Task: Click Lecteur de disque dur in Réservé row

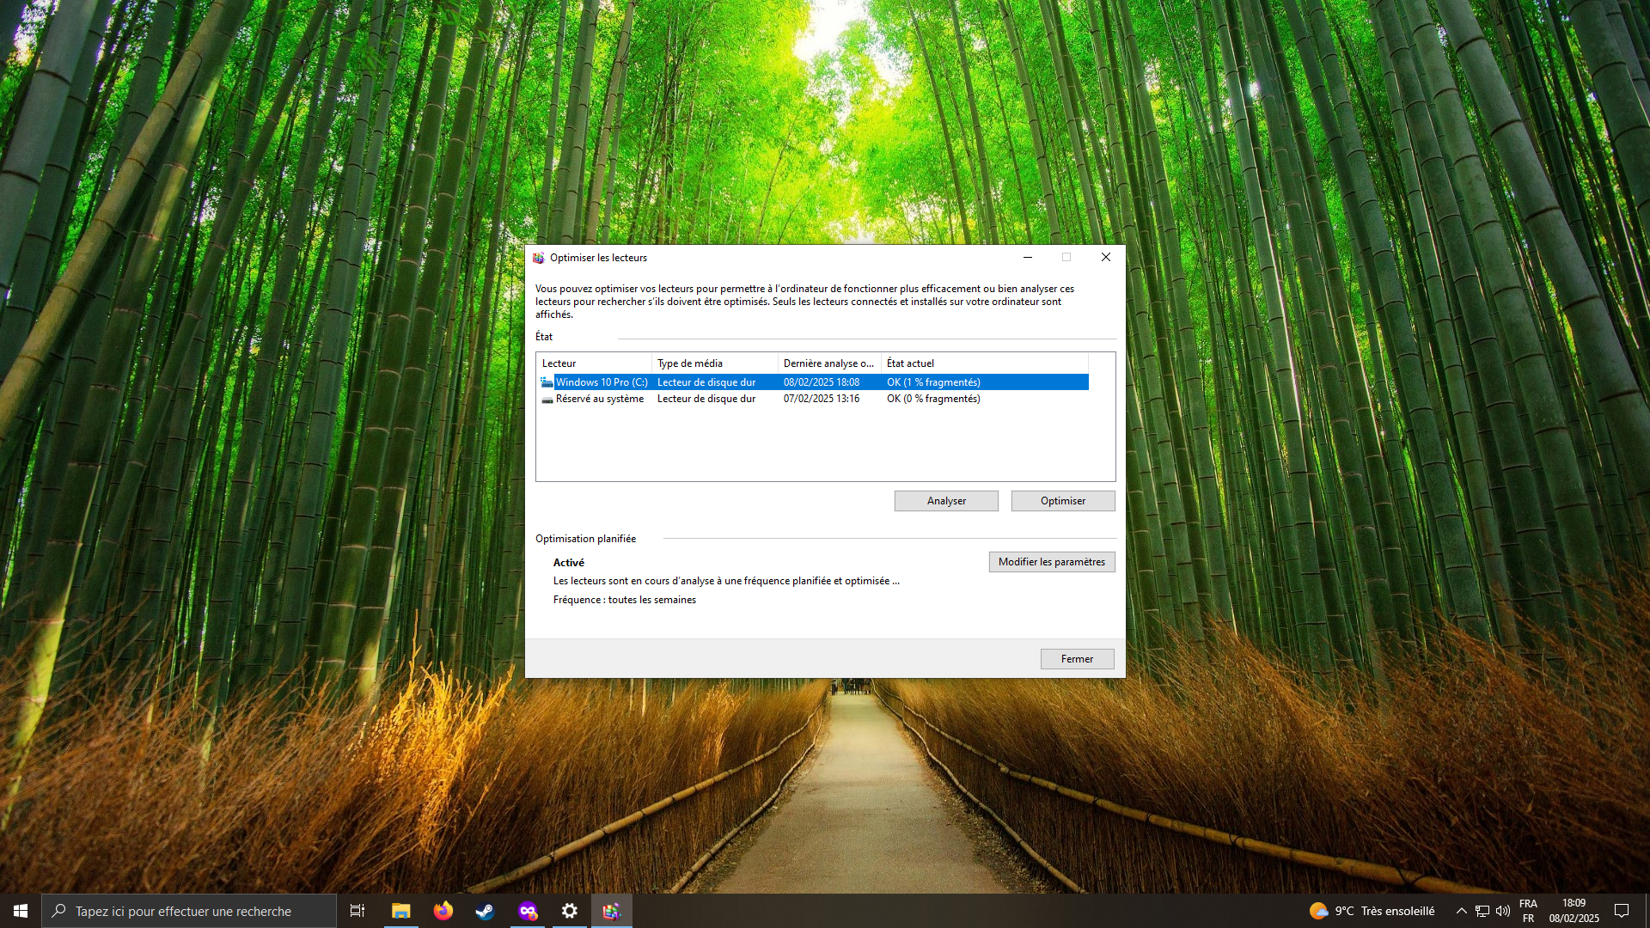Action: point(706,399)
